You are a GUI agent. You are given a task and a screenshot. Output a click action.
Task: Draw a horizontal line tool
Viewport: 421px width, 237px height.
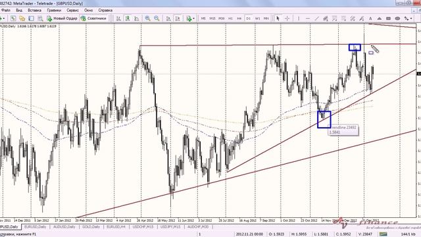coord(308,18)
